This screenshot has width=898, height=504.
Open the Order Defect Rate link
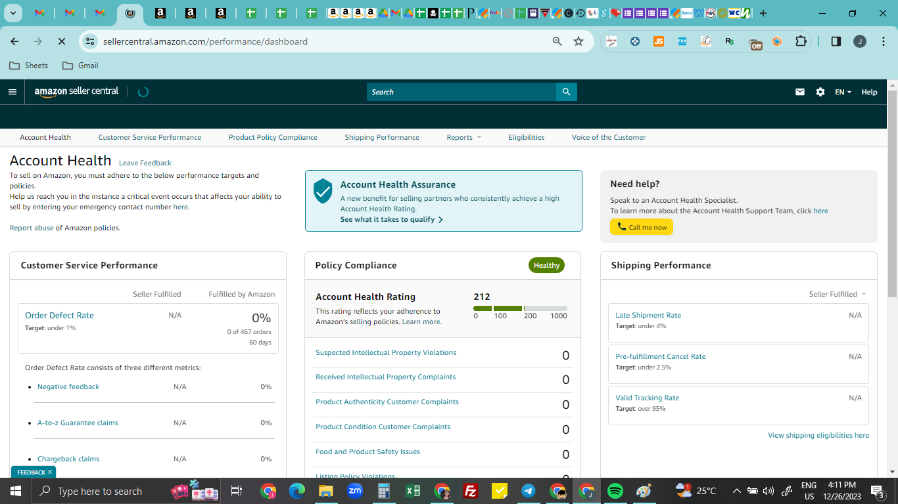(59, 316)
